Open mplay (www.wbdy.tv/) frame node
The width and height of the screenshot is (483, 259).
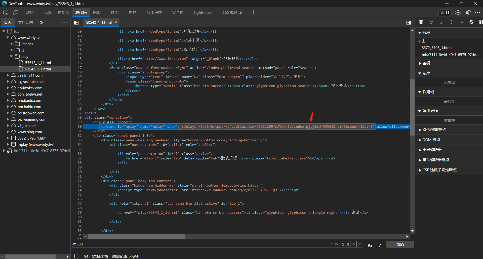(36, 144)
